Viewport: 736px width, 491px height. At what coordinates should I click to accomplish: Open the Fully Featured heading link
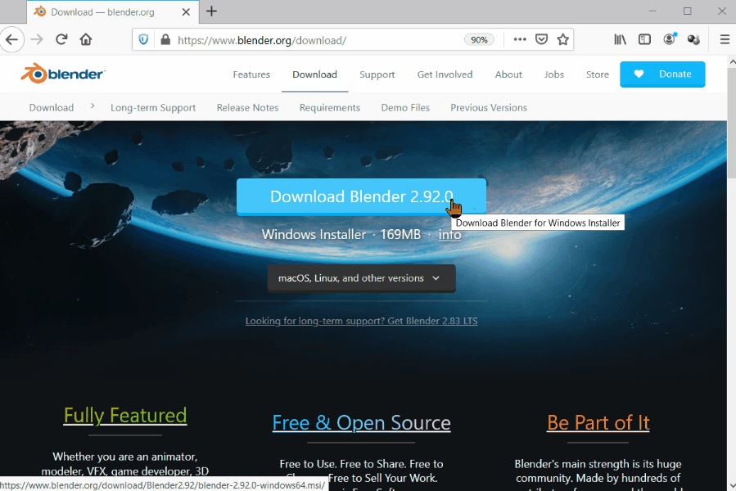pyautogui.click(x=125, y=416)
